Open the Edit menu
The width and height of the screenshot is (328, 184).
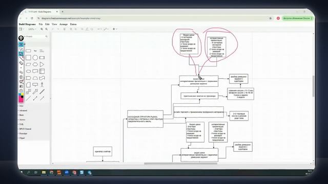click(47, 25)
